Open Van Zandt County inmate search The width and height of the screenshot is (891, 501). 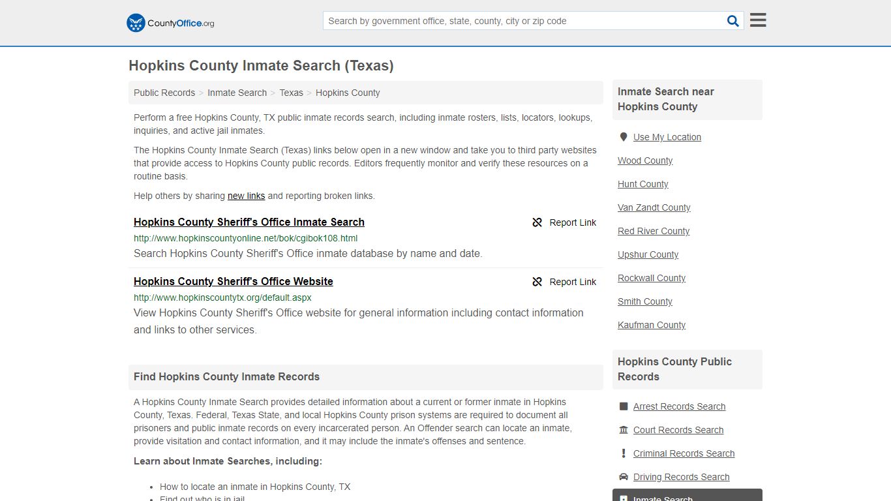click(x=654, y=207)
